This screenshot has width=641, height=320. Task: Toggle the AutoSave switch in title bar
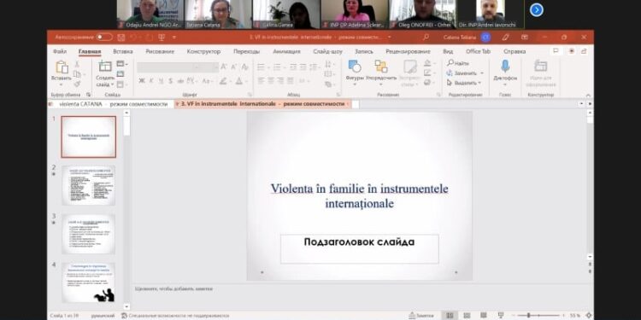[104, 38]
